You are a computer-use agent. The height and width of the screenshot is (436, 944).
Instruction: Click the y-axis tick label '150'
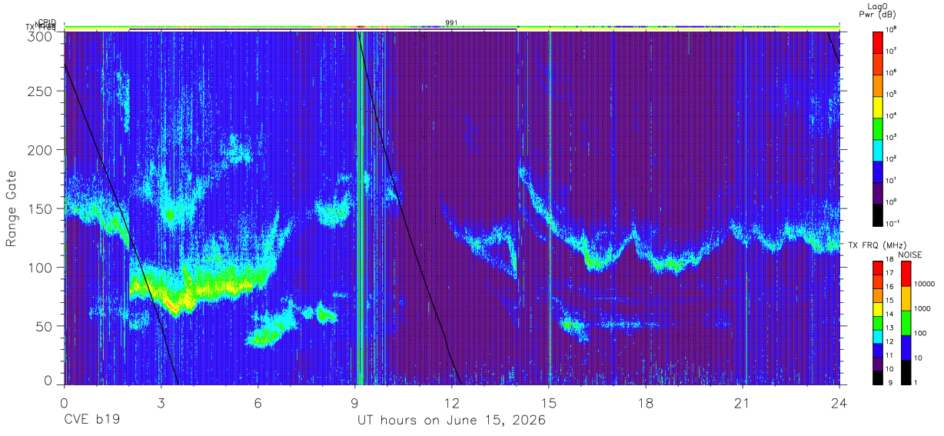42,208
